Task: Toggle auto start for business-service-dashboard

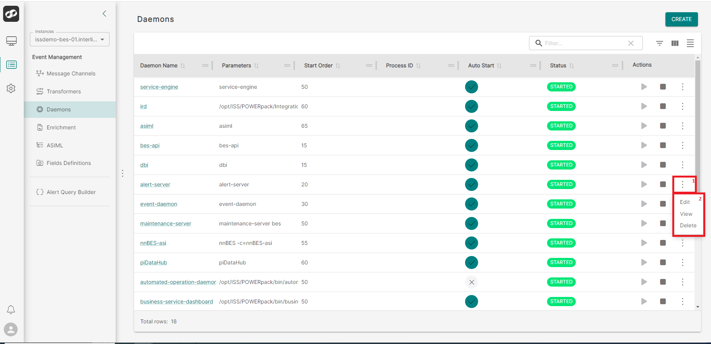Action: (472, 302)
